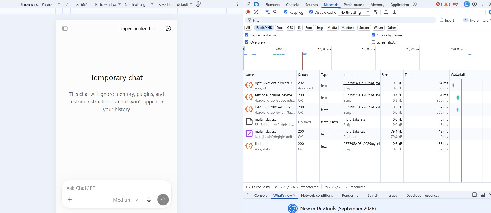Open Fit to window zoom dropdown
The image size is (491, 213).
[108, 4]
